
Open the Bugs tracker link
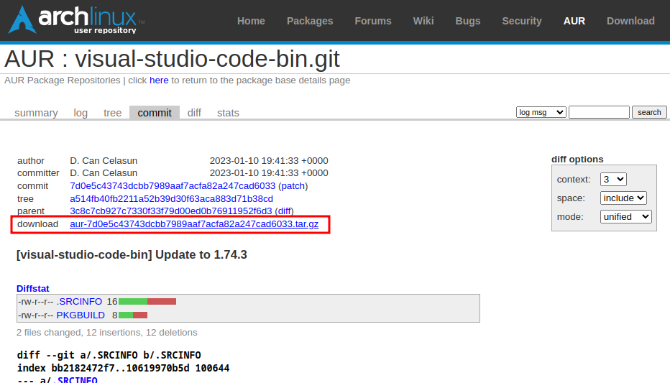[467, 21]
